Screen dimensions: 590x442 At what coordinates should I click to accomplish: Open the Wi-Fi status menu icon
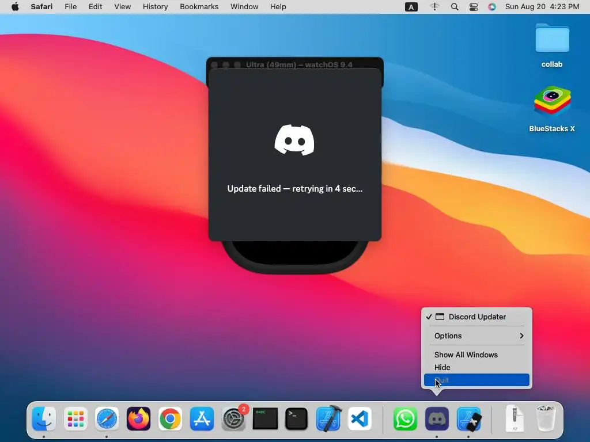tap(434, 7)
